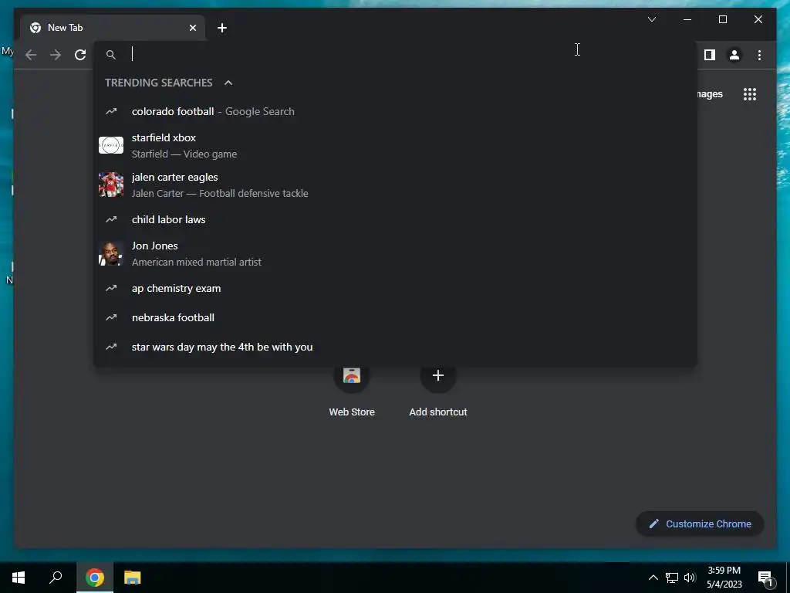This screenshot has width=790, height=593.
Task: Minimize the Chrome window
Action: (x=687, y=19)
